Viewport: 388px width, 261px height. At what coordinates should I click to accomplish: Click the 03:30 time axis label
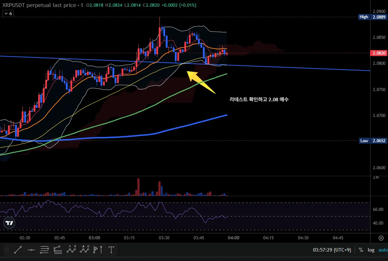pyautogui.click(x=164, y=238)
